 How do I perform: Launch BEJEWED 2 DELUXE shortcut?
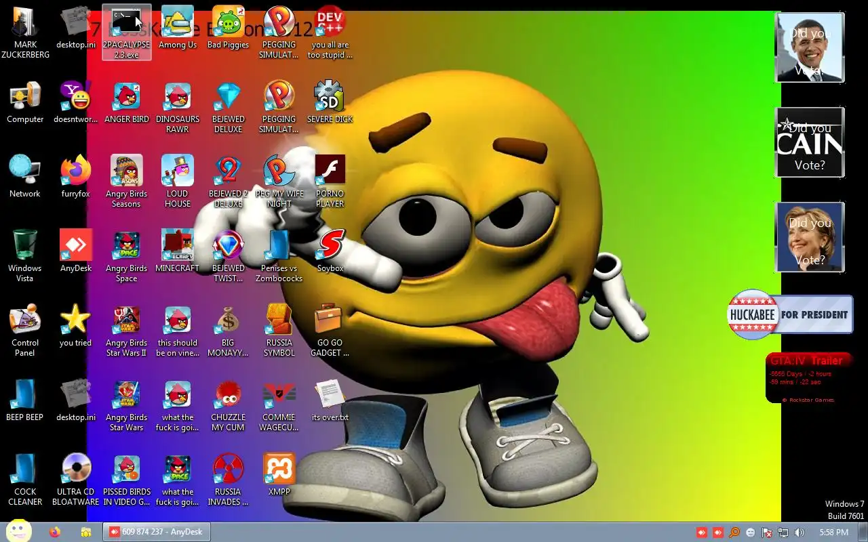point(229,182)
